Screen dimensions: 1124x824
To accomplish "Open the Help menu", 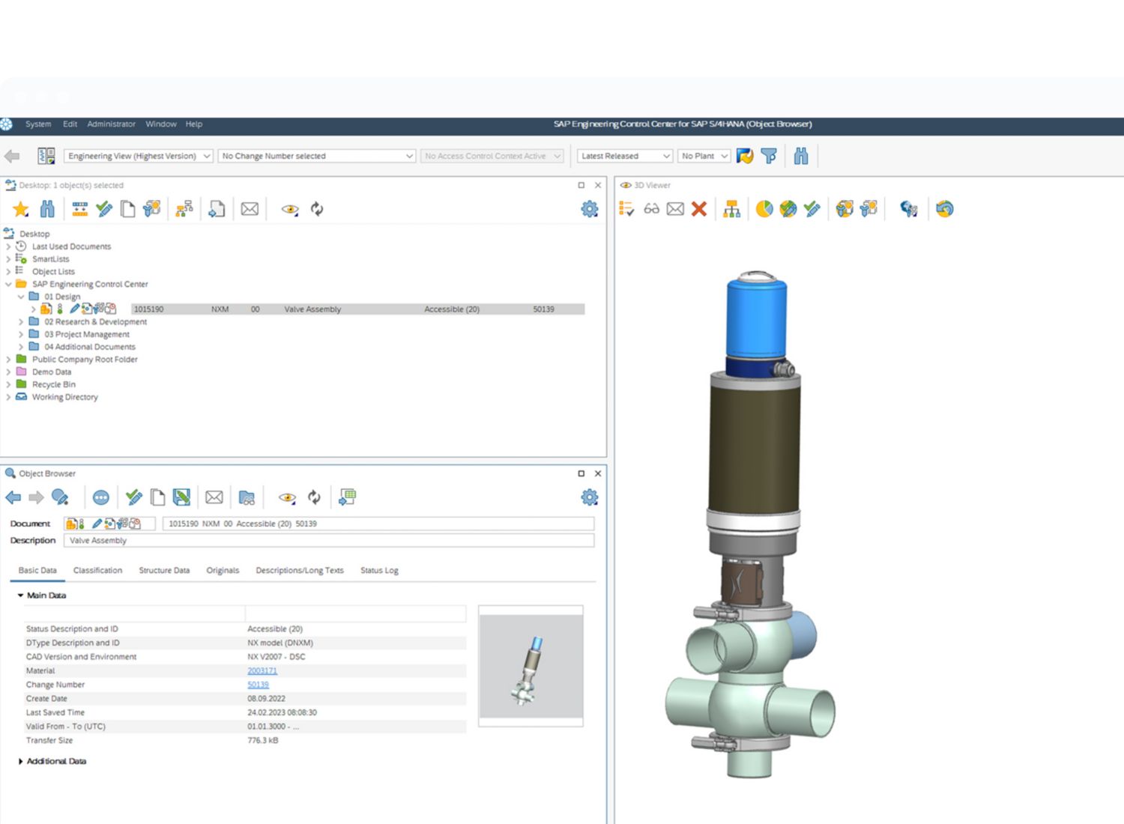I will pos(194,124).
